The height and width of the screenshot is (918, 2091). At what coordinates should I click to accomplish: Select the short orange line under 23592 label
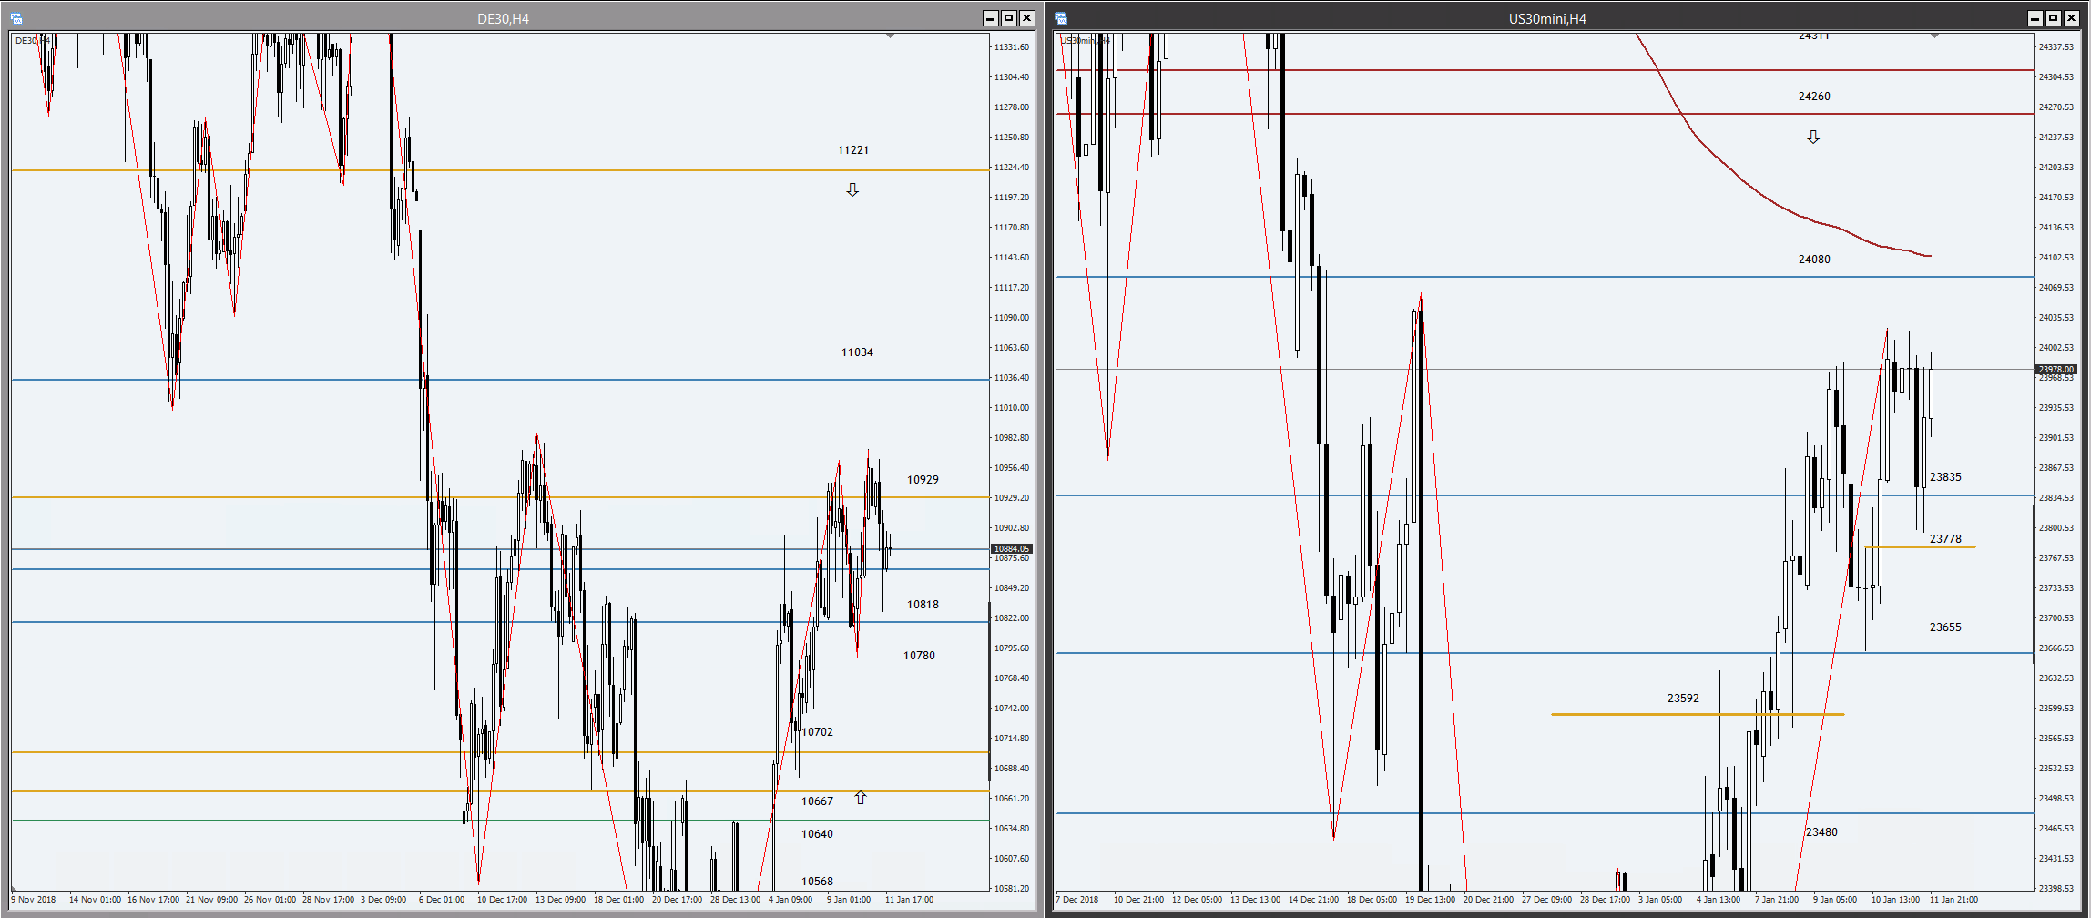pos(1697,714)
